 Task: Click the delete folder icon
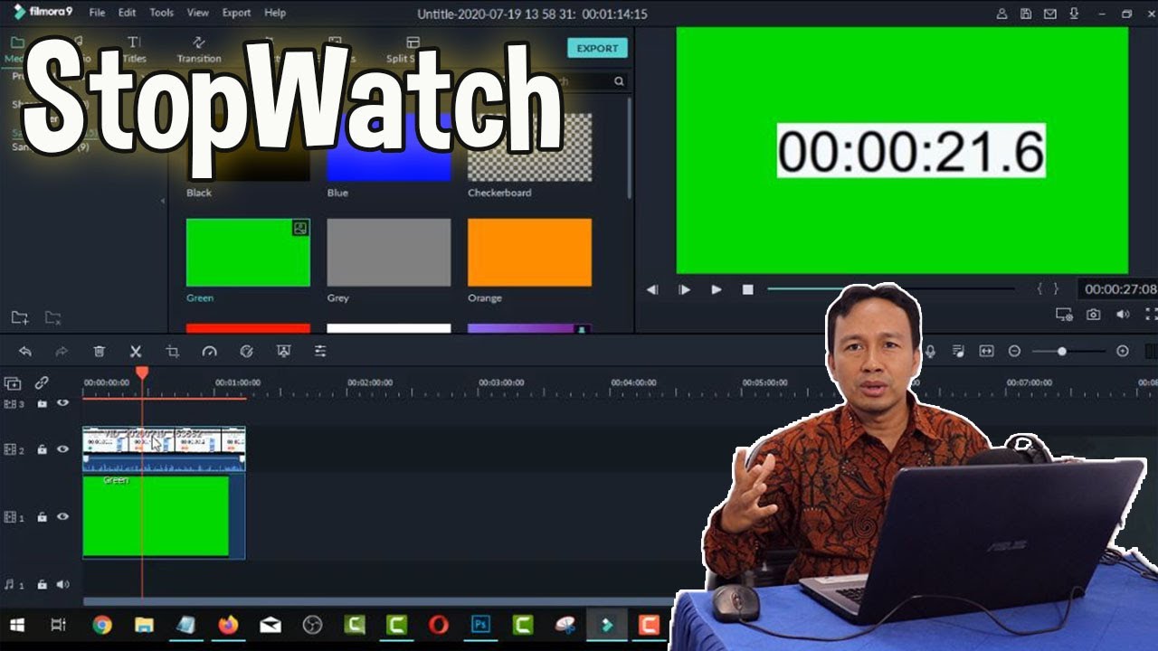53,317
